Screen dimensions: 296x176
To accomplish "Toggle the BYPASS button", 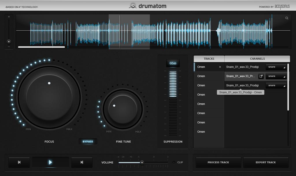I will point(88,141).
